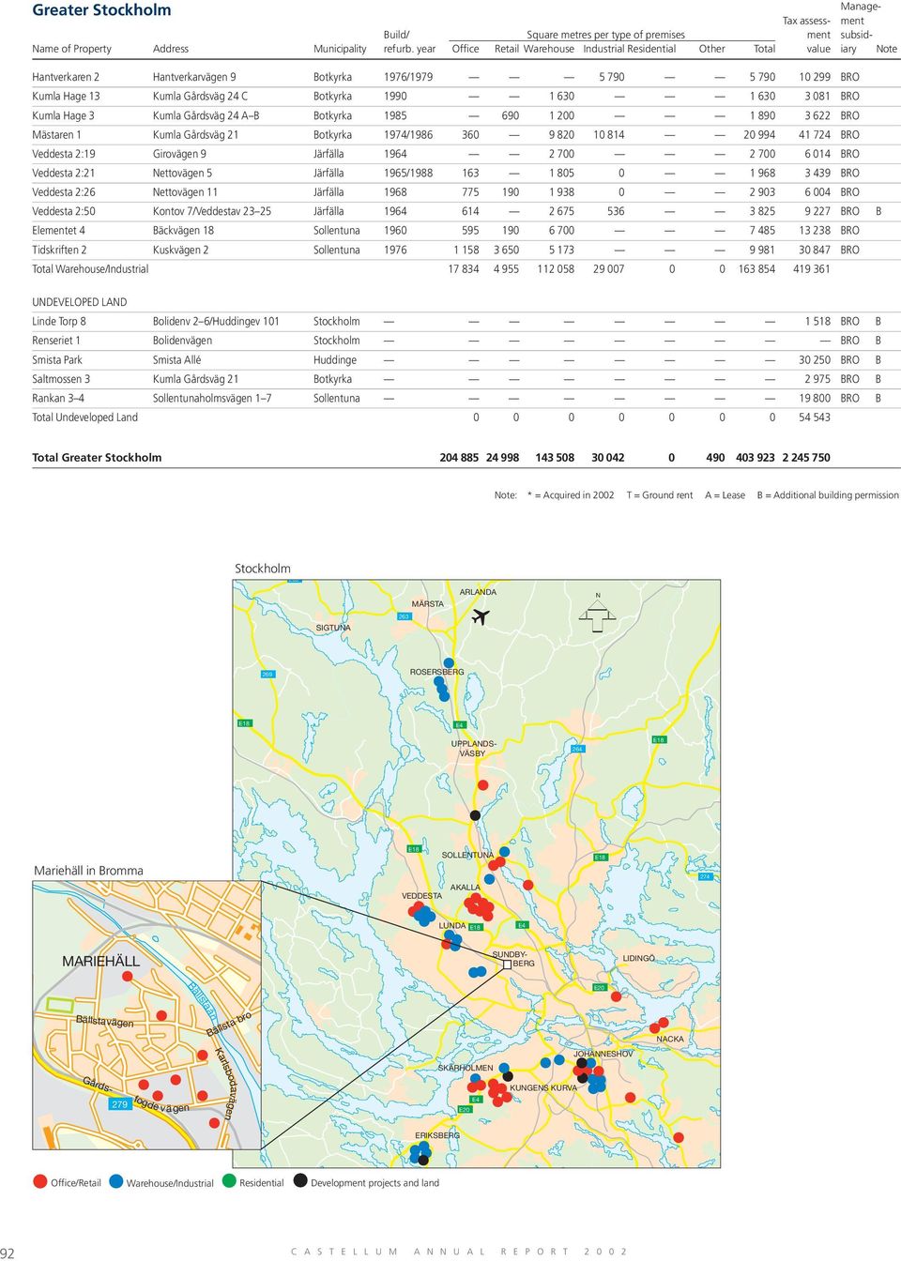Click the NACKA label on the map
The width and height of the screenshot is (901, 1261).
670,1039
